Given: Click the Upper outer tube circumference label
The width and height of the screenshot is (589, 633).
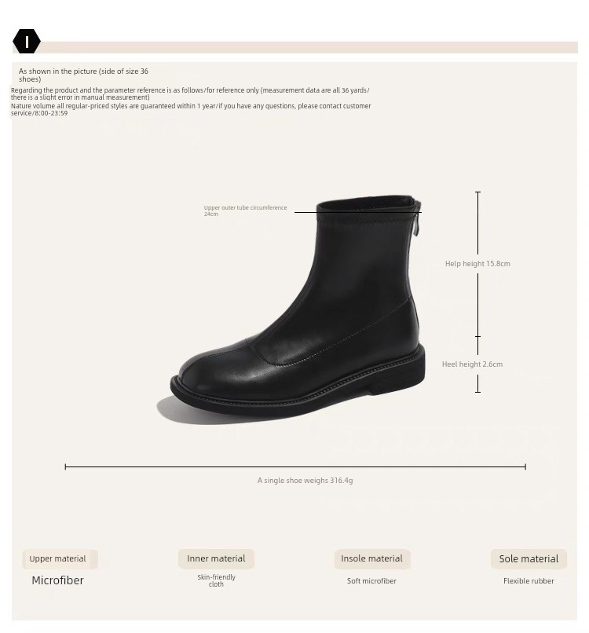Looking at the screenshot, I should click(245, 210).
